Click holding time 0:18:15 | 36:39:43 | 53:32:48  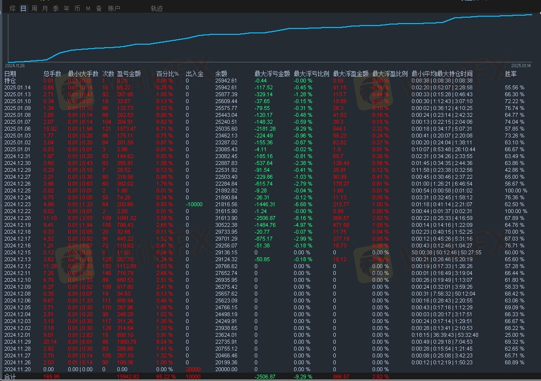(x=445, y=335)
